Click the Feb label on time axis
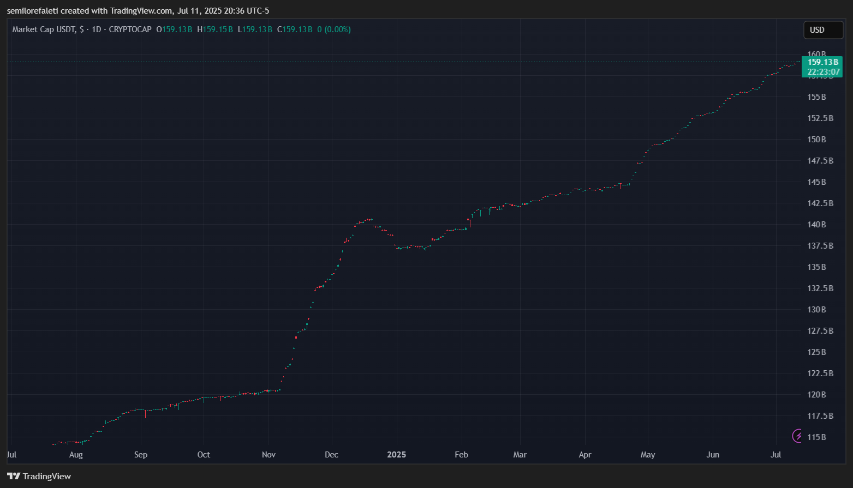This screenshot has height=488, width=853. click(x=461, y=455)
